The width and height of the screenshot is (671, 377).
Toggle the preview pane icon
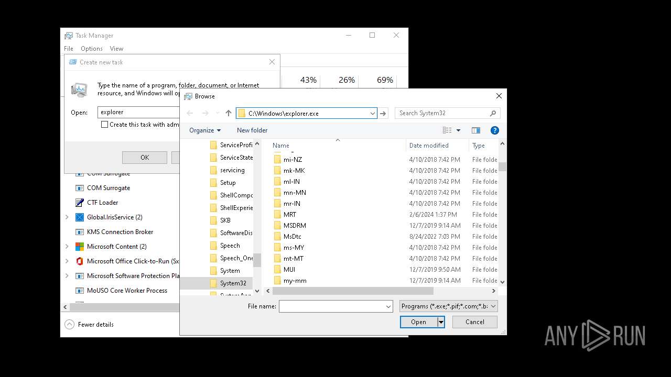476,130
